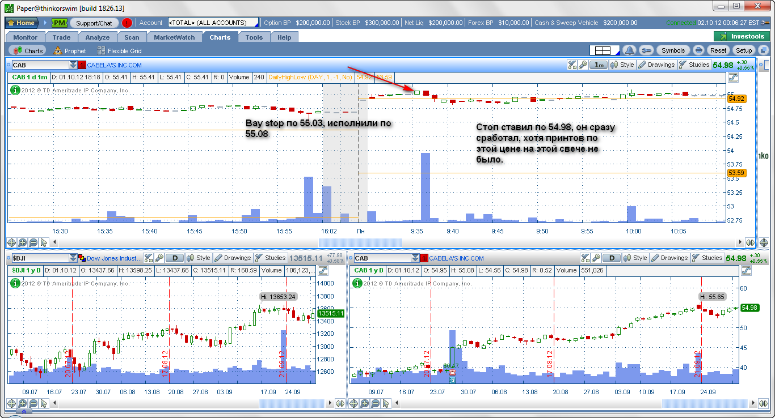775x418 pixels.
Task: Click the Symbols button
Action: coord(673,50)
